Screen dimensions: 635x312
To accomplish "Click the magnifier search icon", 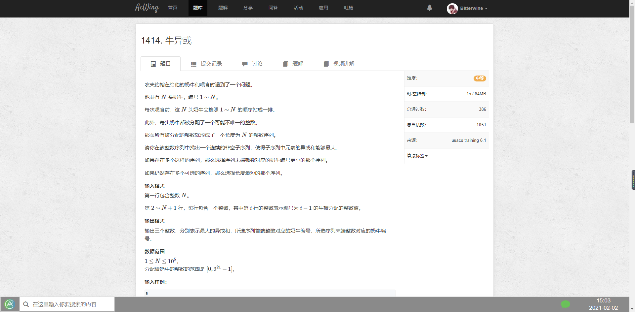I will click(x=26, y=304).
